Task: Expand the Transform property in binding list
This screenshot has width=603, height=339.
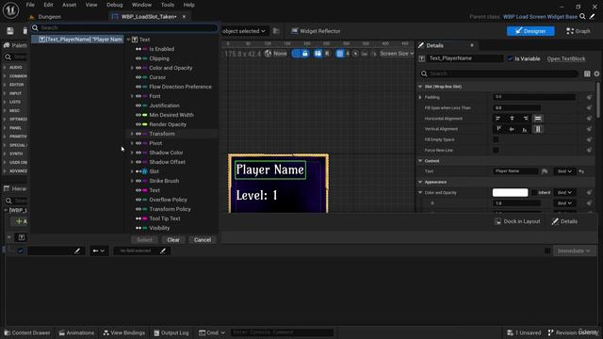Action: [132, 134]
